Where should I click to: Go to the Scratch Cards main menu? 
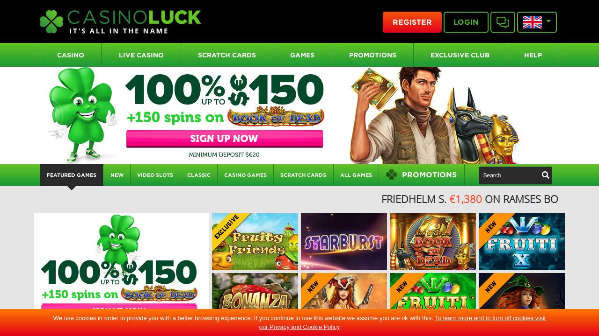227,55
